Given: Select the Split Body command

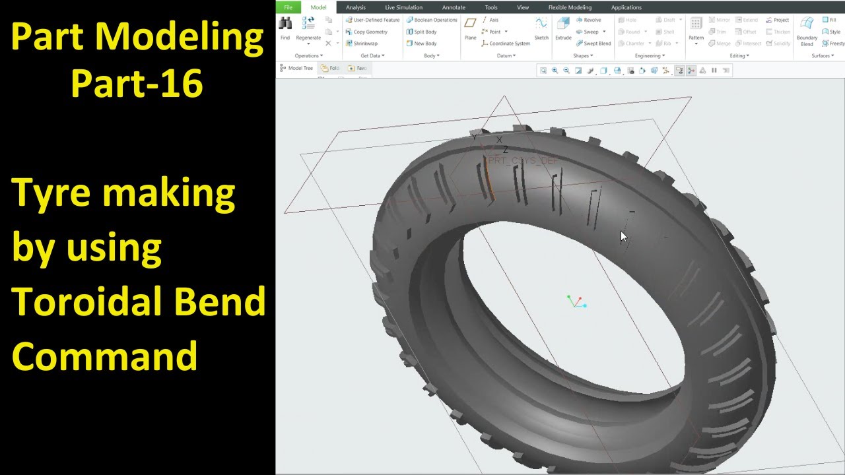Looking at the screenshot, I should coord(421,32).
